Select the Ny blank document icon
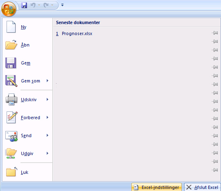The width and height of the screenshot is (221, 191). [11, 27]
